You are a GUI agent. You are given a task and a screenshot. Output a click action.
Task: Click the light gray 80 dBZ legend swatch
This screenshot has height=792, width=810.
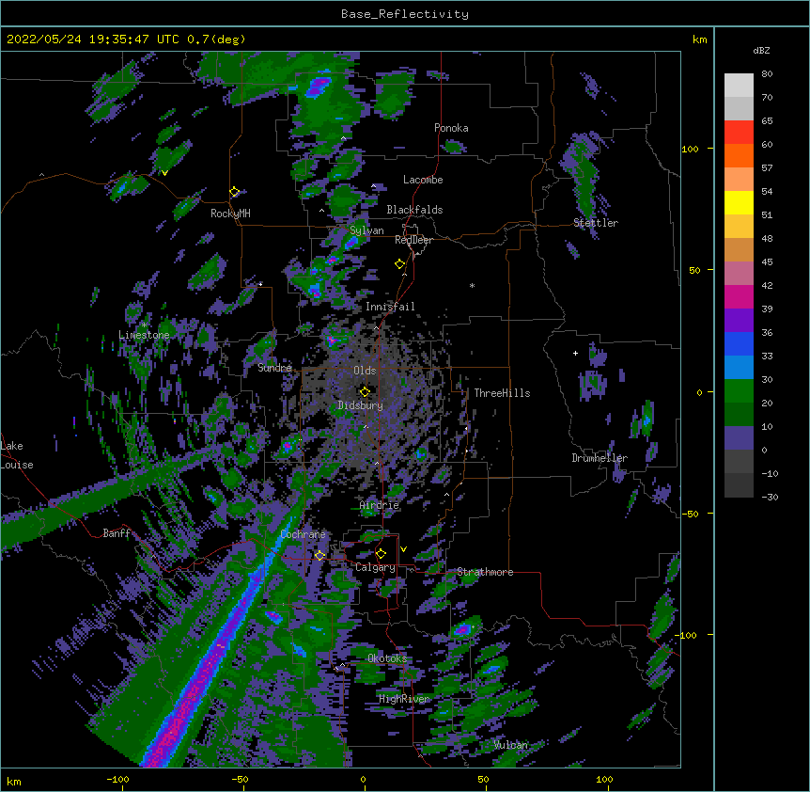pyautogui.click(x=739, y=85)
